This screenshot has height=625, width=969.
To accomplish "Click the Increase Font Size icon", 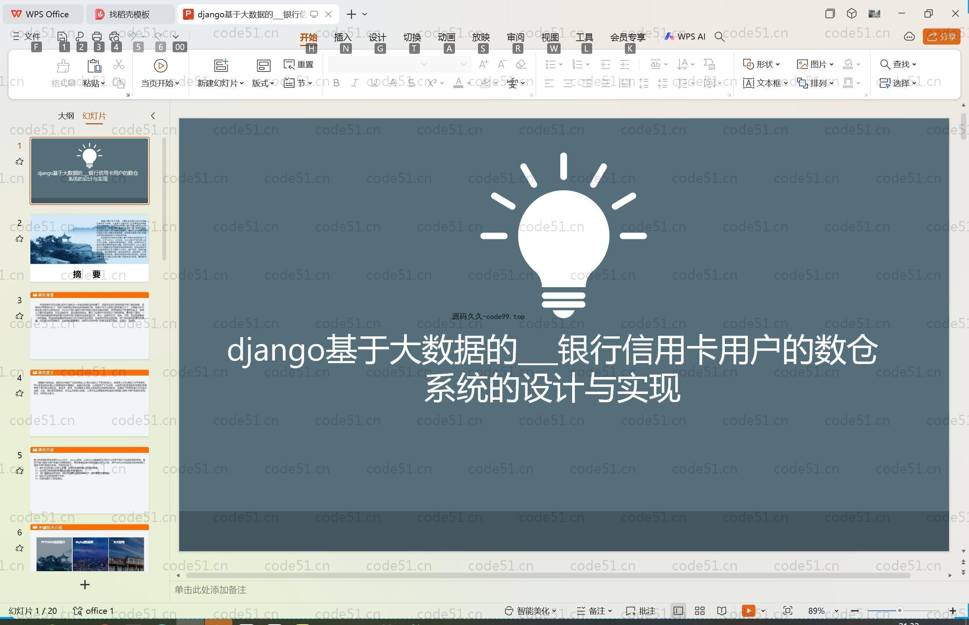I will (x=483, y=64).
